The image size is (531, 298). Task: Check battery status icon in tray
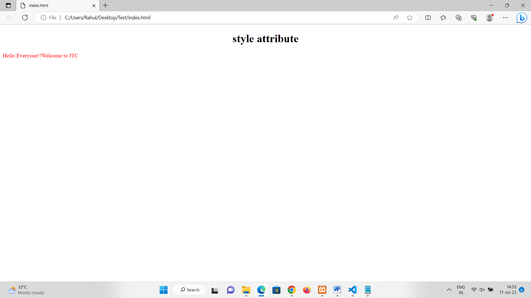(x=491, y=290)
